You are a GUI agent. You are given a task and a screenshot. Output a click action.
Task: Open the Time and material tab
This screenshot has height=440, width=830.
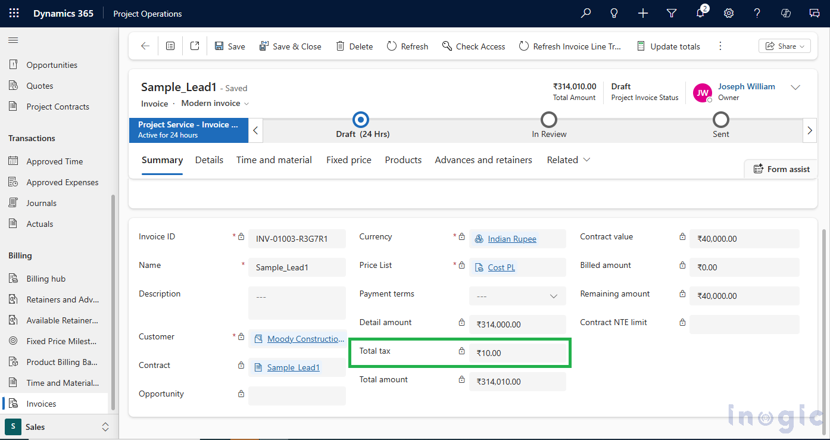click(x=274, y=160)
